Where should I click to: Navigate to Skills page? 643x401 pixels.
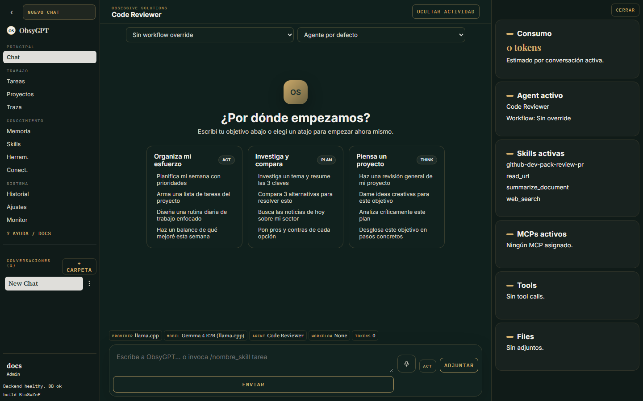50,144
